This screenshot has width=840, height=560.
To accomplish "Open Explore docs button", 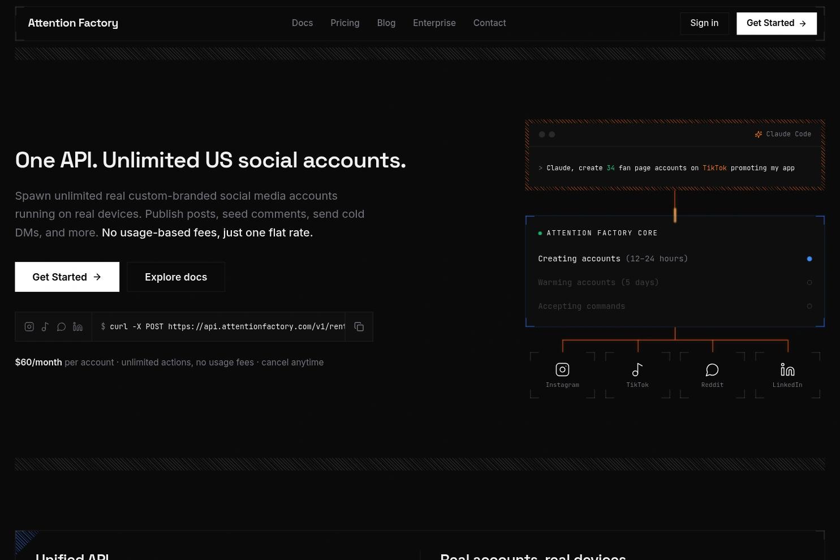I will point(176,277).
